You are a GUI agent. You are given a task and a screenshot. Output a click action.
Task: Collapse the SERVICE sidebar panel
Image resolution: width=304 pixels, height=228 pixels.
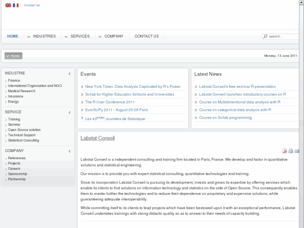pyautogui.click(x=69, y=113)
